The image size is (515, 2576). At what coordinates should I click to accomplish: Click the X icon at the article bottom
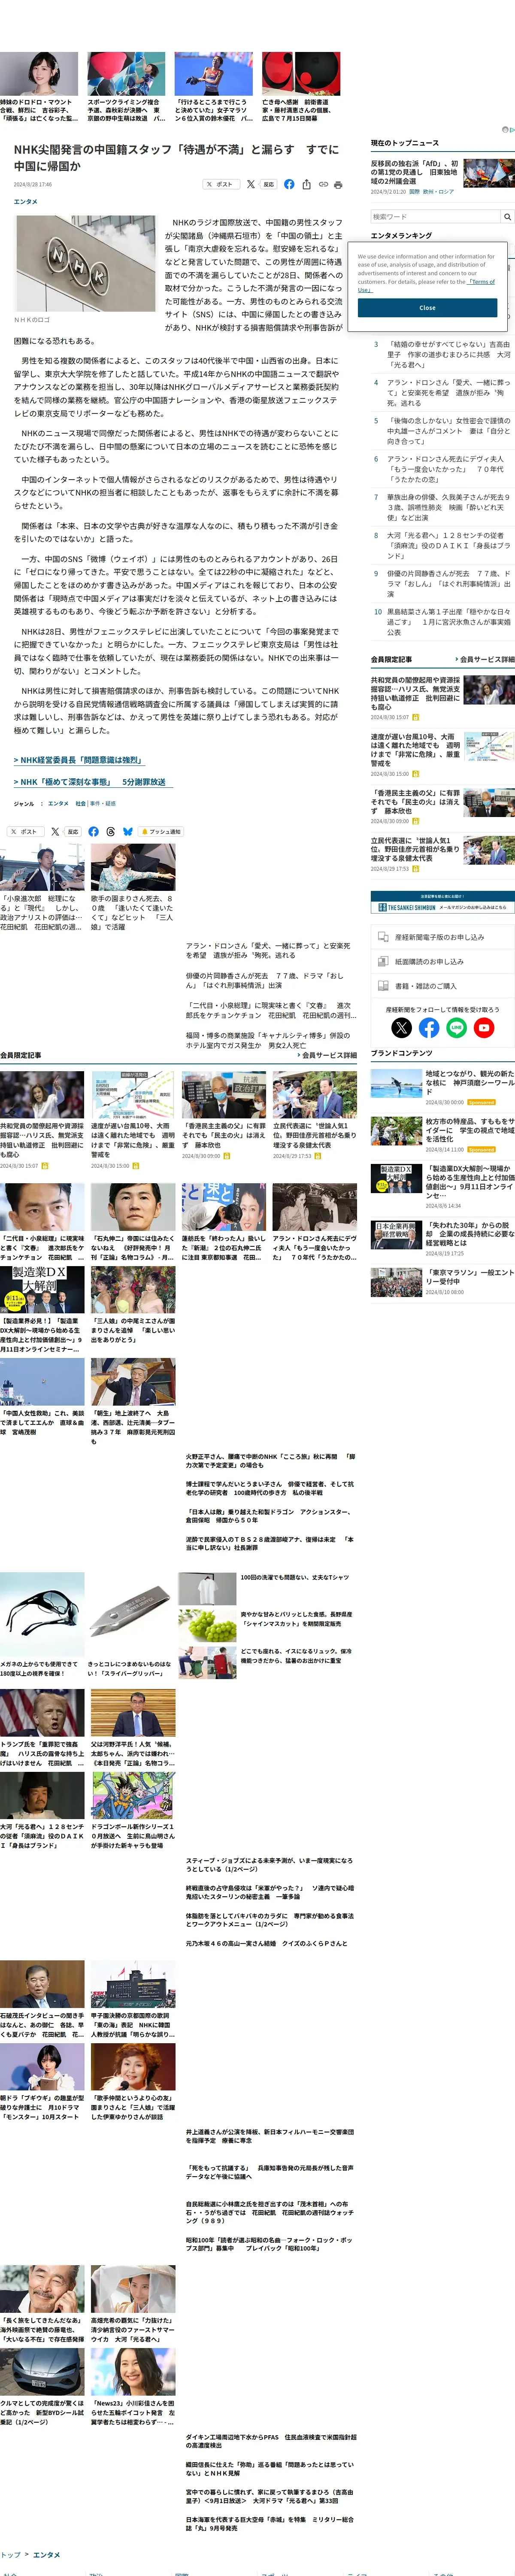point(55,831)
